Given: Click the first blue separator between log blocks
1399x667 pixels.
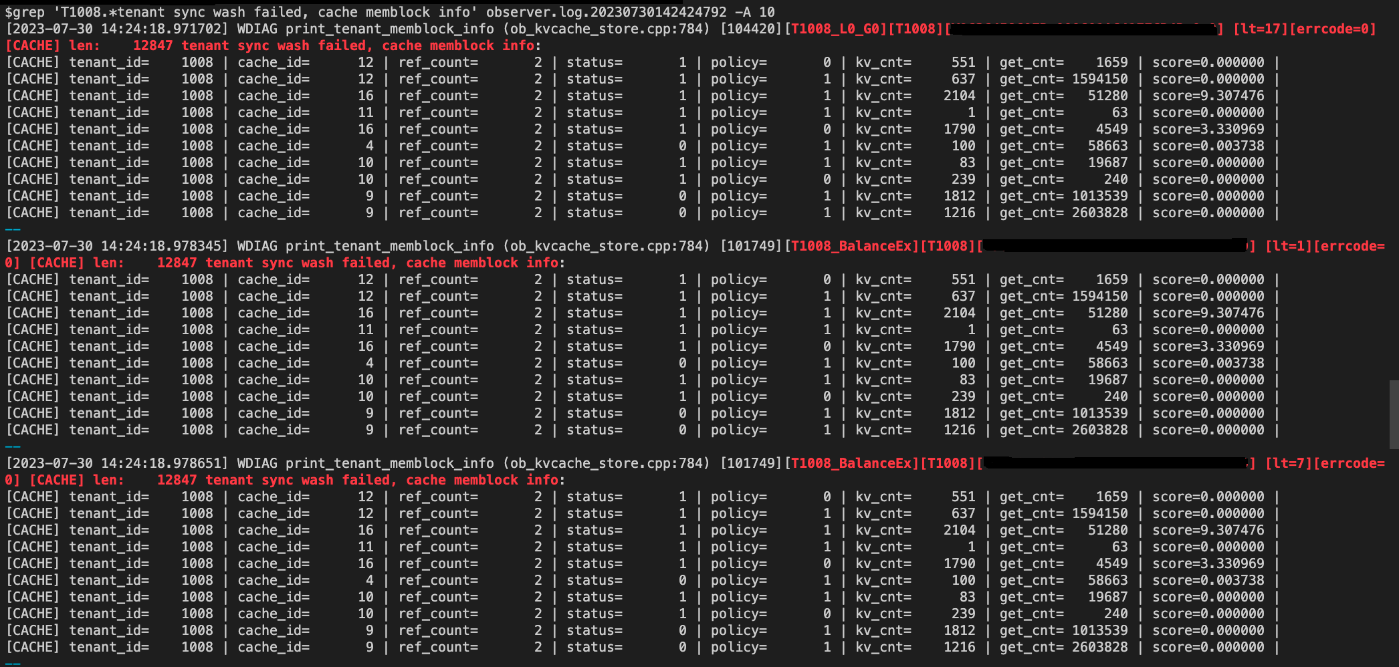Looking at the screenshot, I should (x=12, y=229).
